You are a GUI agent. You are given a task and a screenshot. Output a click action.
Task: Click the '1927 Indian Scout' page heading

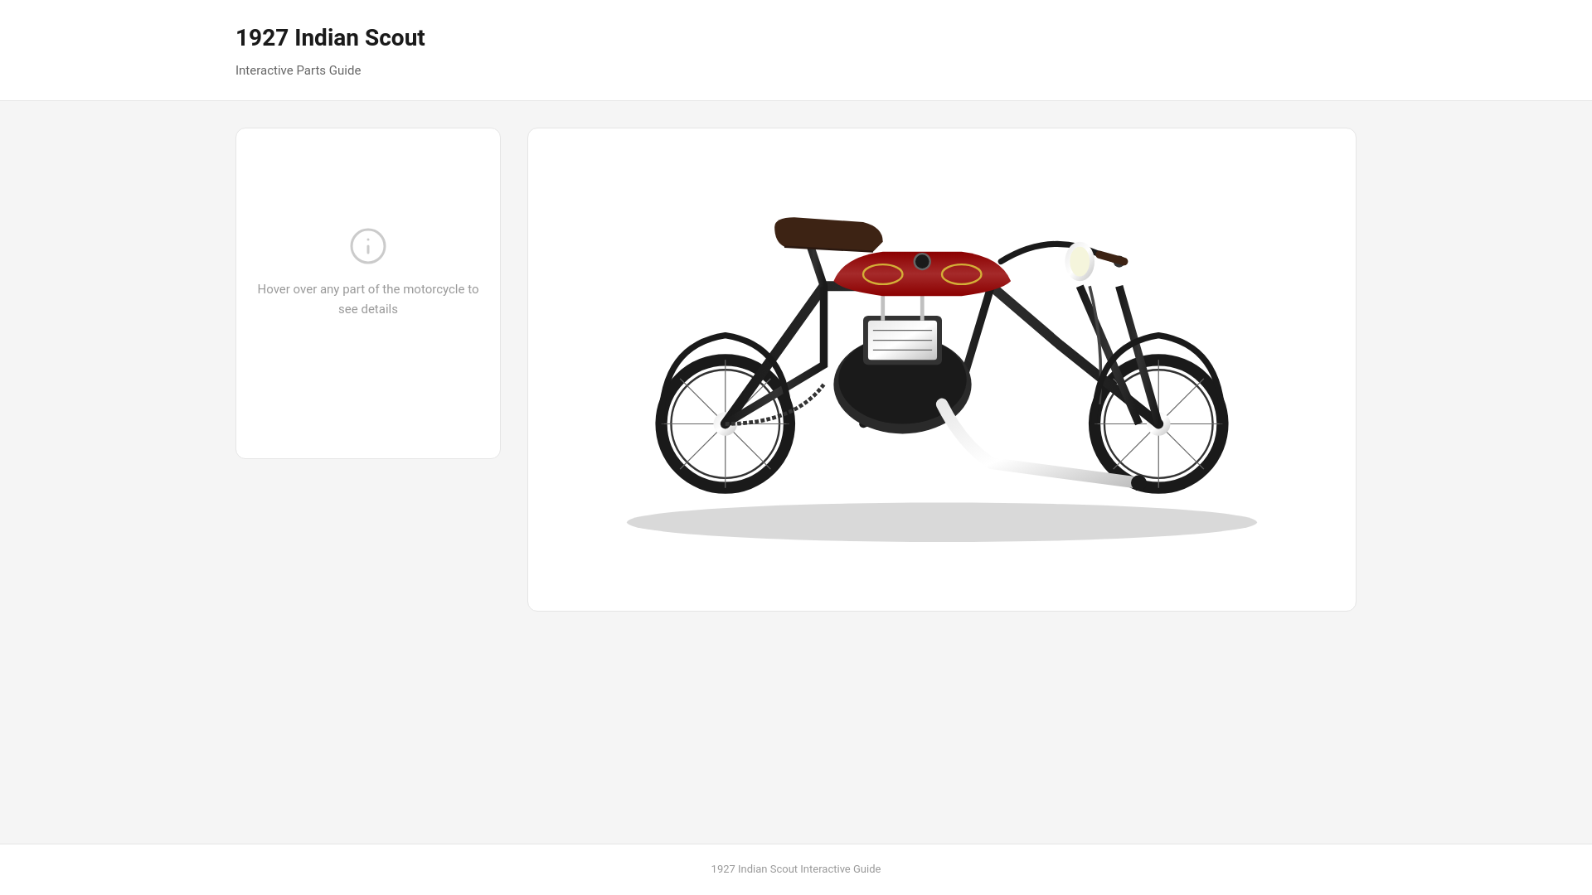[x=330, y=37]
